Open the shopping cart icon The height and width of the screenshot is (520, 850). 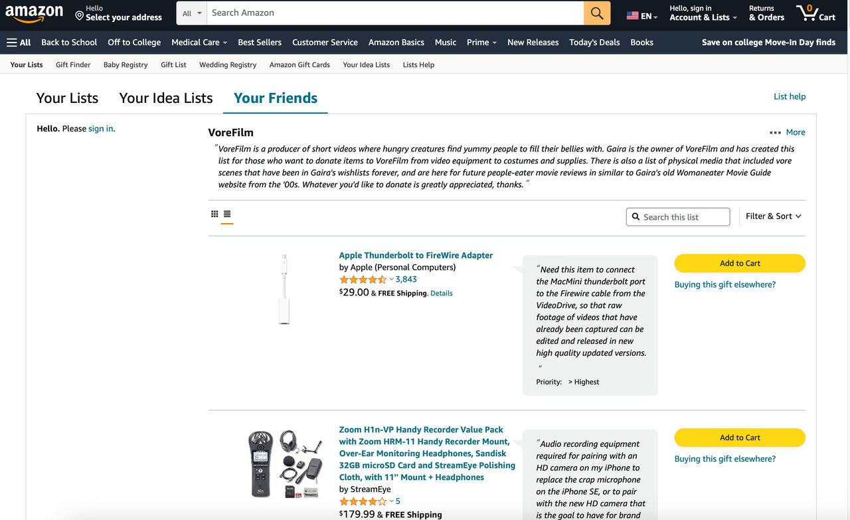pos(815,13)
